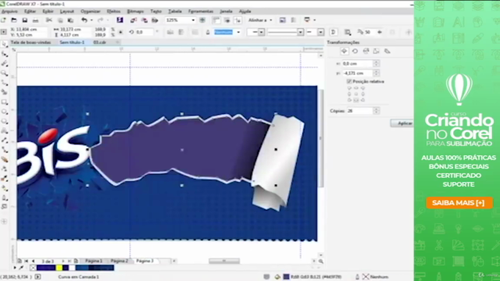
Task: Open the 125% zoom level dropdown
Action: pyautogui.click(x=193, y=20)
